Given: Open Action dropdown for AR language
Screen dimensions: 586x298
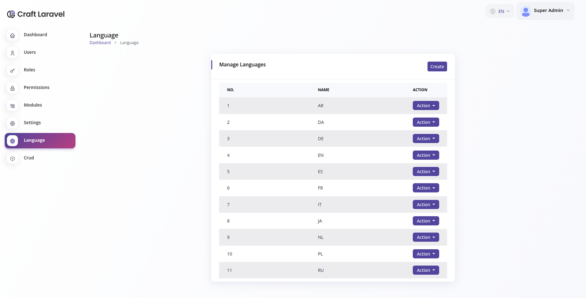Looking at the screenshot, I should 426,106.
